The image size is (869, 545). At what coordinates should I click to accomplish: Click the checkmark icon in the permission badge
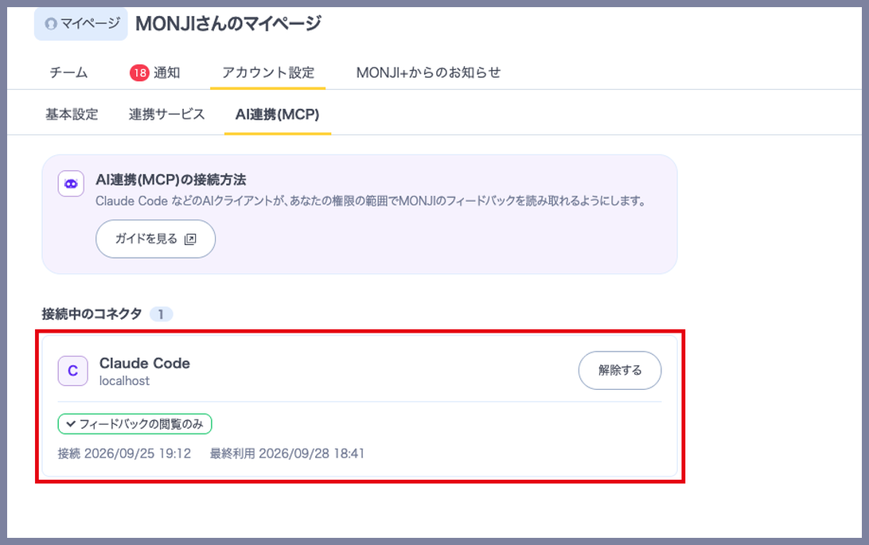click(70, 424)
